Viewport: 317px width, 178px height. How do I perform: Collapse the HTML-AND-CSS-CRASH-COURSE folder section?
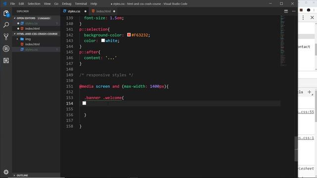[x=14, y=34]
